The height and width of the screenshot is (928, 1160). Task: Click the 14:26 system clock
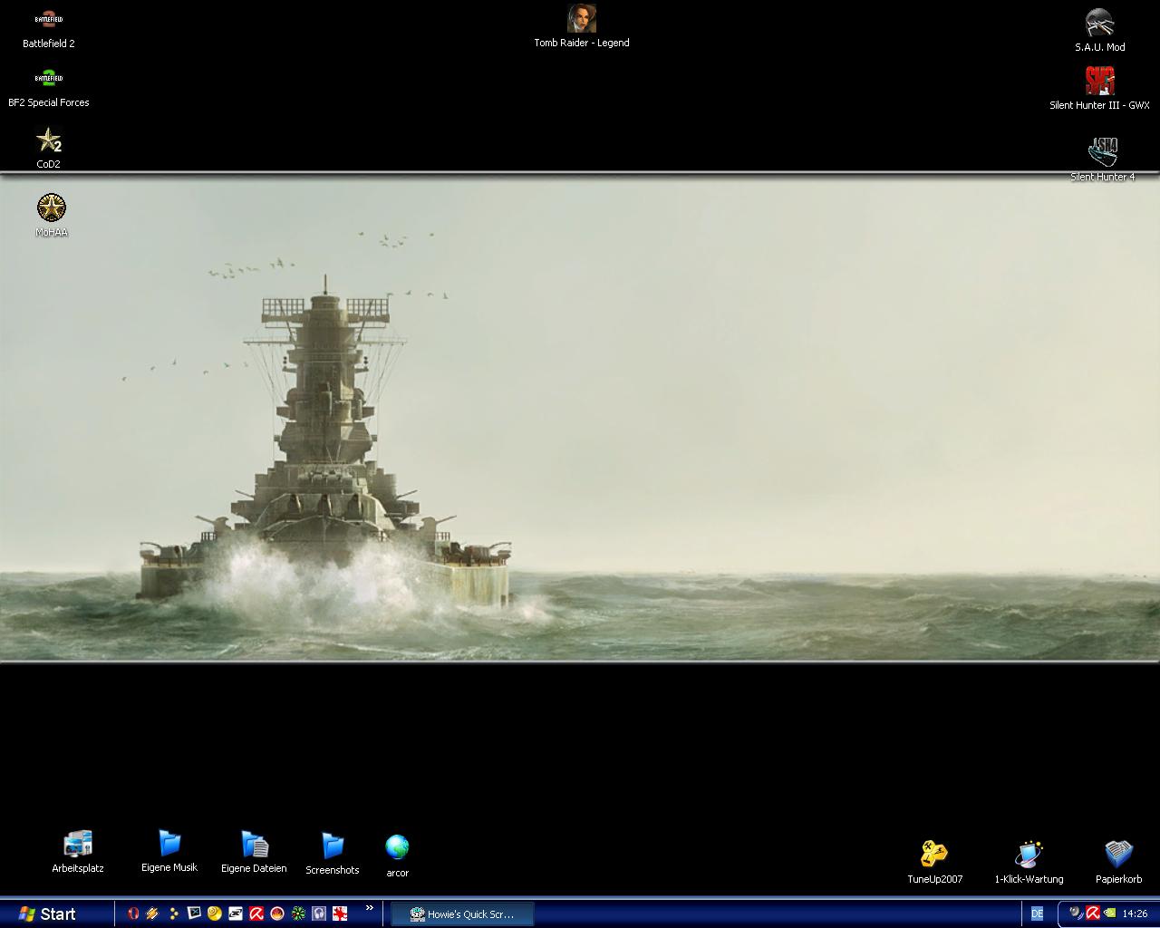pyautogui.click(x=1135, y=914)
